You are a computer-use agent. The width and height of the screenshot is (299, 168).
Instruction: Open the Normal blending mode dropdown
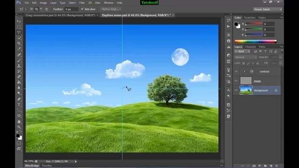click(246, 57)
